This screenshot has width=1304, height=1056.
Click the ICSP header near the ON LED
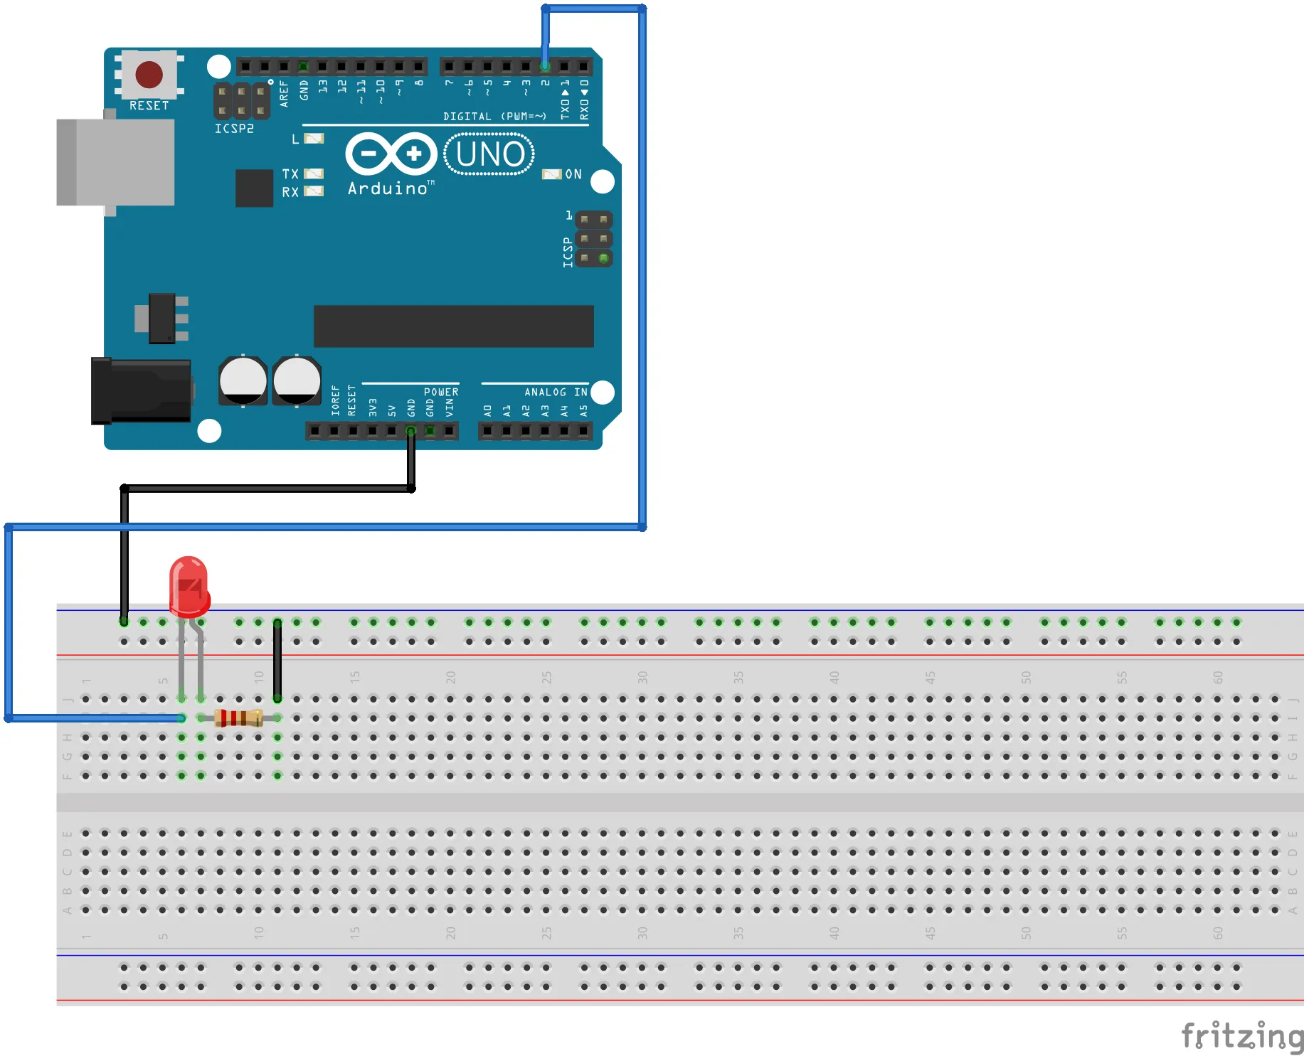[x=594, y=239]
